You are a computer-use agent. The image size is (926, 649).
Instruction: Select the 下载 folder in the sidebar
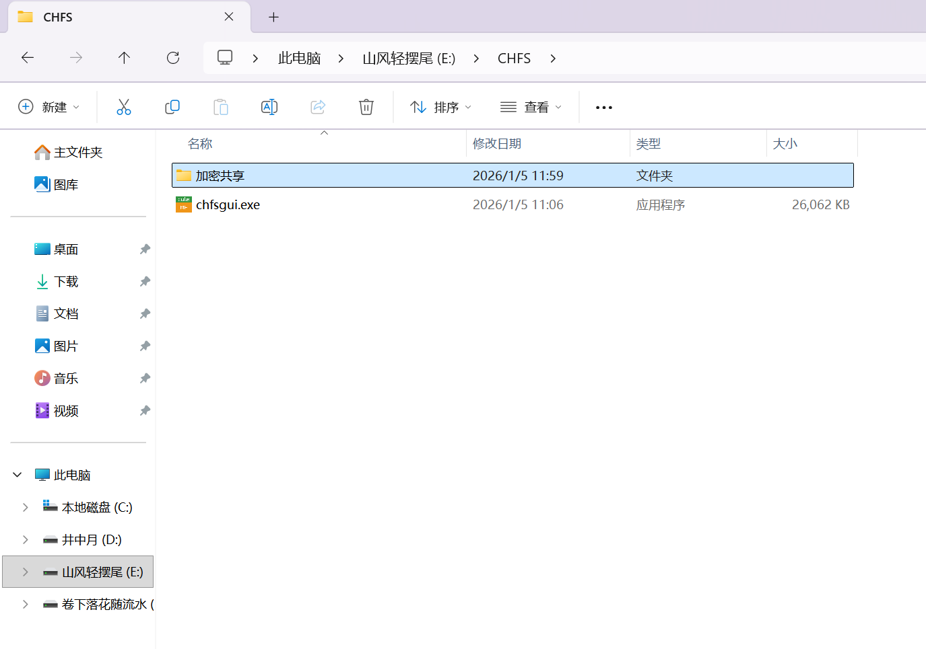[67, 281]
